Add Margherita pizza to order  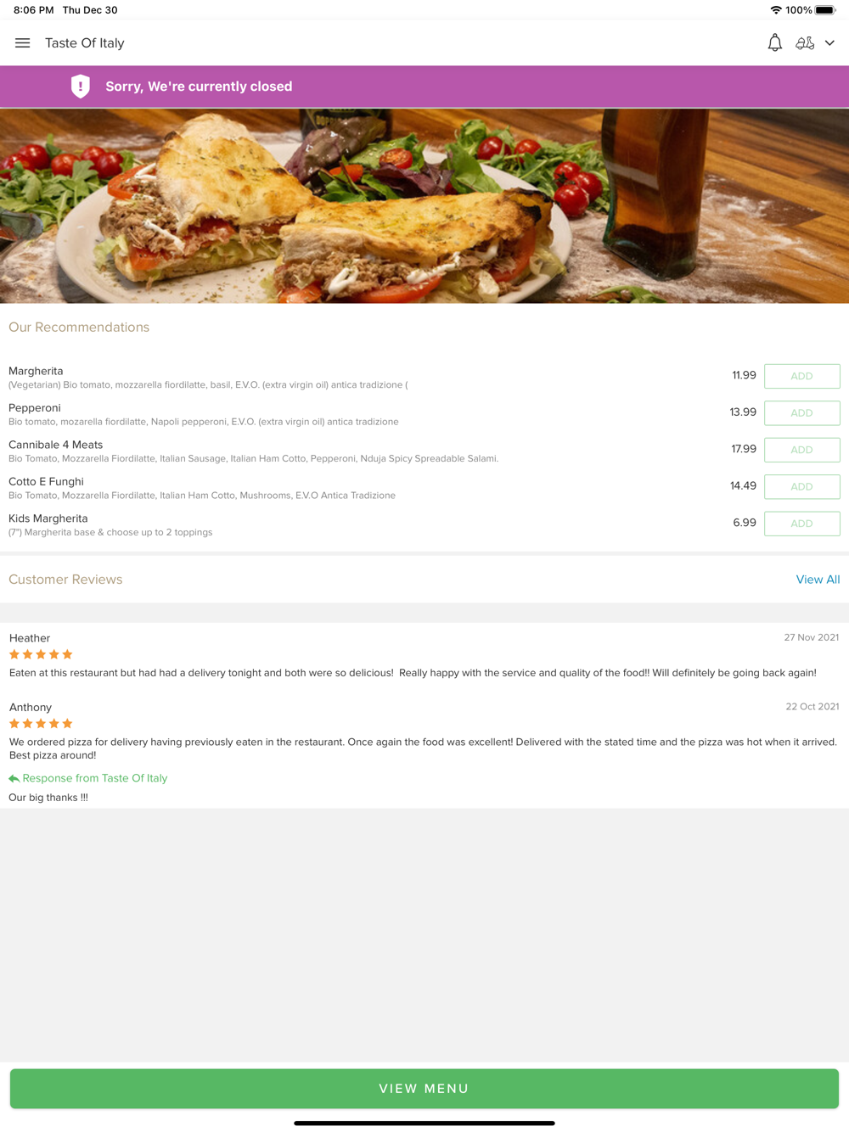click(802, 376)
